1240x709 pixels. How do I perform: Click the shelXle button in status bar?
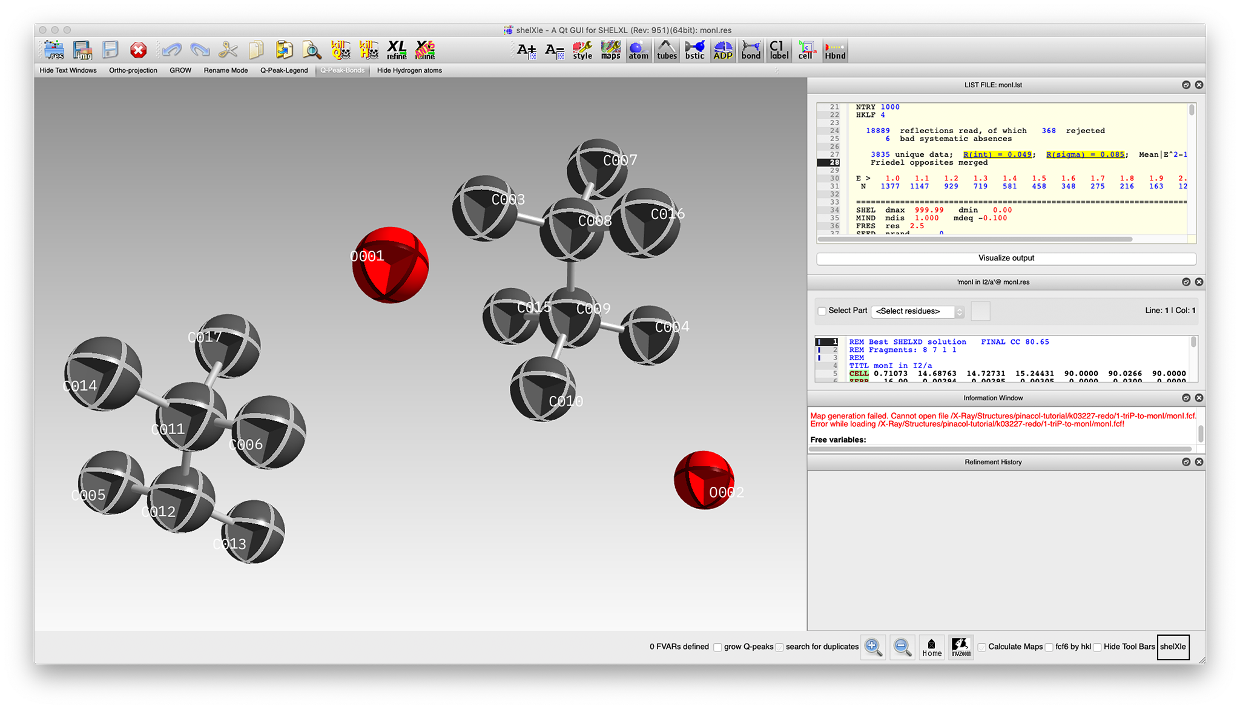[x=1173, y=647]
